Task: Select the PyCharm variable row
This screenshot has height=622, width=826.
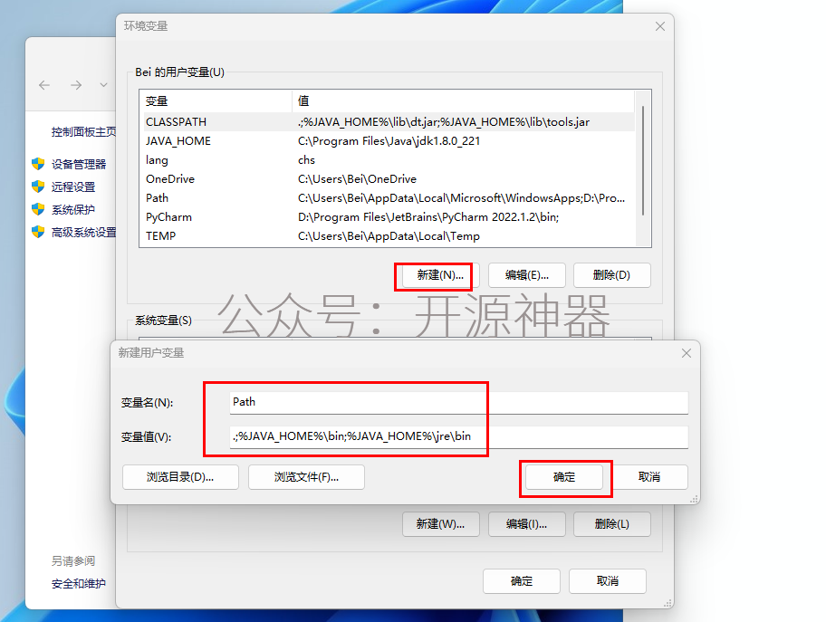Action: click(389, 217)
